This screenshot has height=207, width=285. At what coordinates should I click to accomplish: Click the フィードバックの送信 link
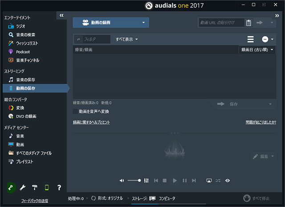(x=35, y=201)
